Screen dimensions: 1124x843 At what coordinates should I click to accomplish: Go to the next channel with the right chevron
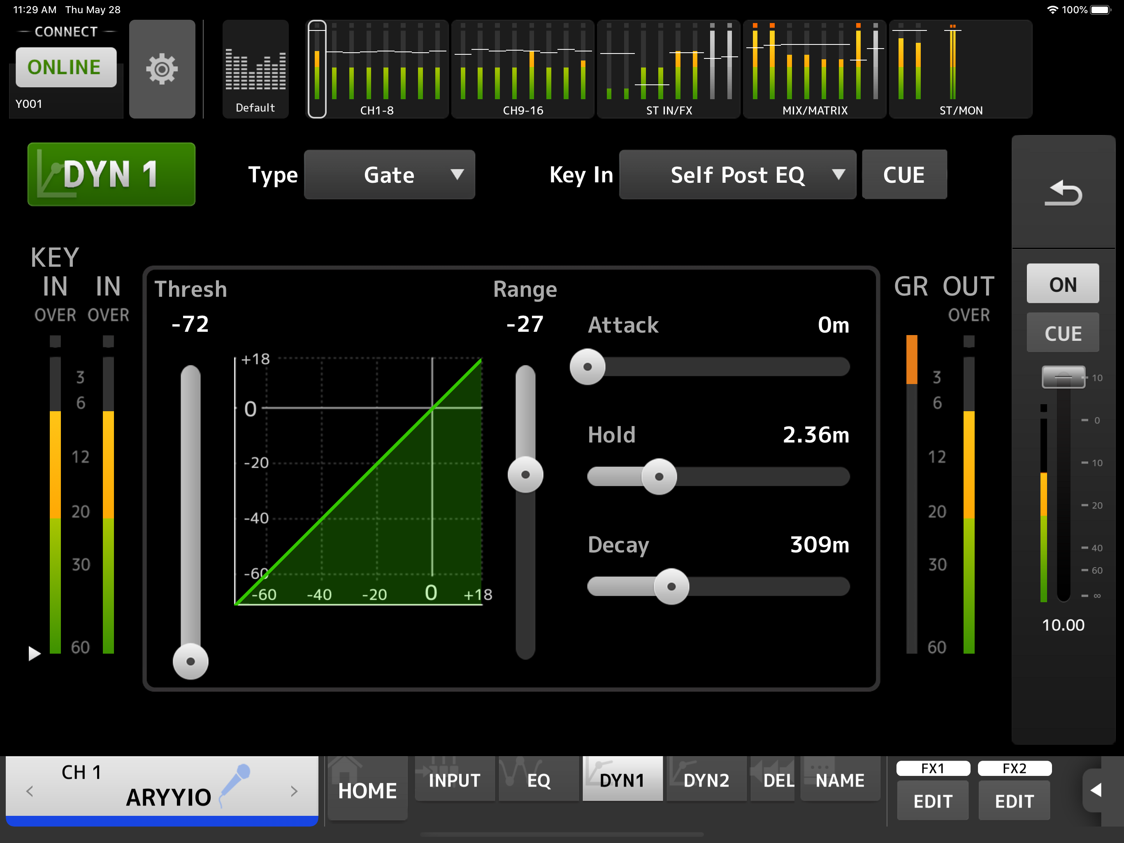[294, 791]
